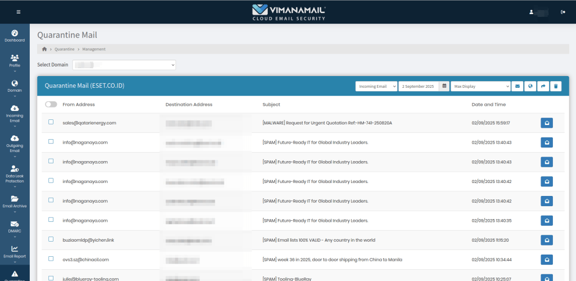Click the Dashboard menu label
Image resolution: width=576 pixels, height=281 pixels.
pos(15,41)
